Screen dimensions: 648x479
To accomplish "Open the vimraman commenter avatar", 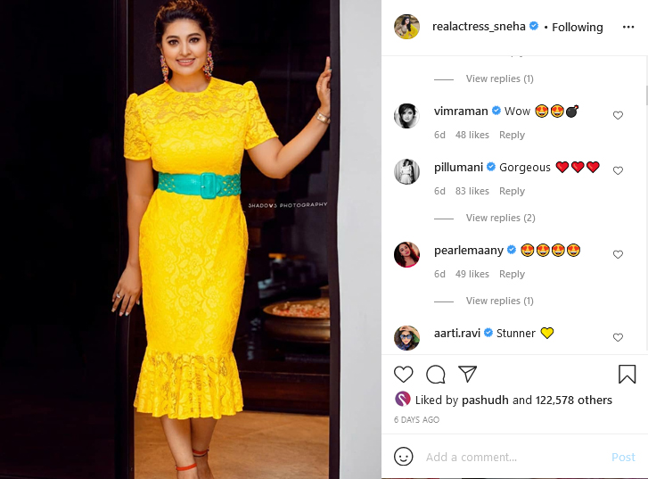I will tap(406, 116).
